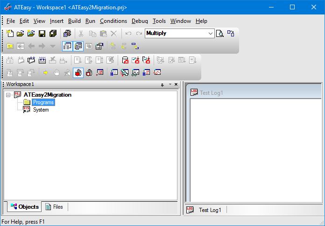Toggle the pin on Workspace1 panel
Viewport: 325px width, 226px height.
click(x=162, y=85)
